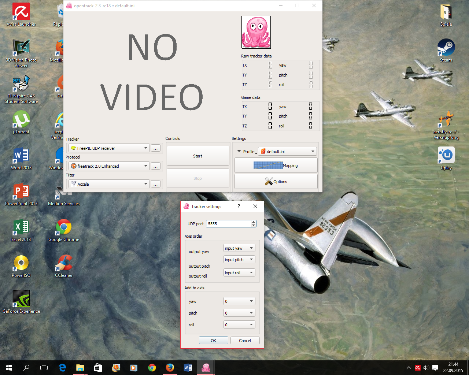The width and height of the screenshot is (469, 375).
Task: Click the Stop button in Controls
Action: coord(198,178)
